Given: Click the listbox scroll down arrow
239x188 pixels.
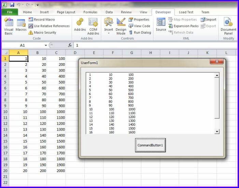Looking at the screenshot, I should click(217, 131).
